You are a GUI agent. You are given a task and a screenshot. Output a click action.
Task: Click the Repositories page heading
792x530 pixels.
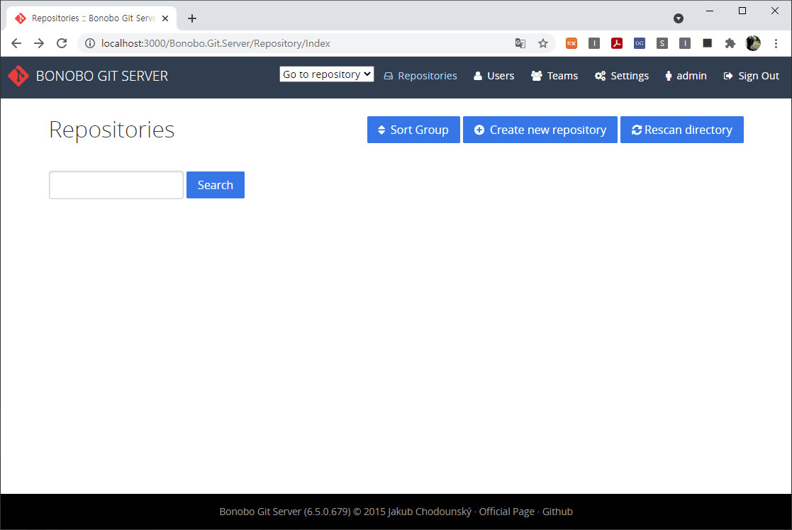point(111,130)
